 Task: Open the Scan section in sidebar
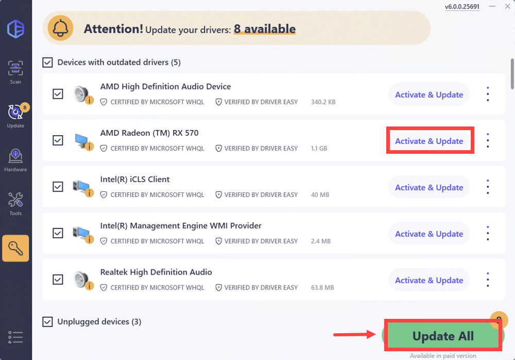tap(15, 73)
